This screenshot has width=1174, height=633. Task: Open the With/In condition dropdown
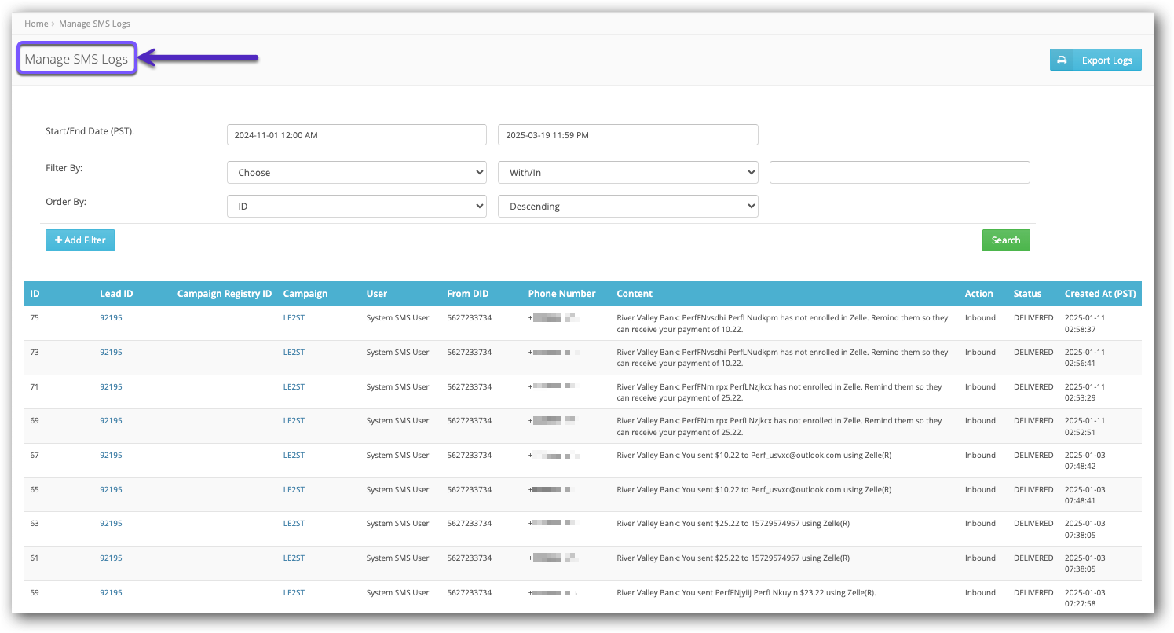[x=628, y=173]
